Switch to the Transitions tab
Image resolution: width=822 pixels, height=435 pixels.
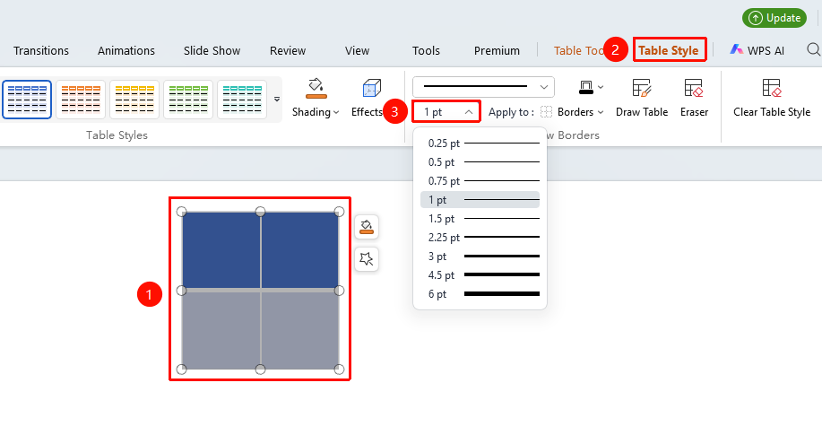pos(41,51)
